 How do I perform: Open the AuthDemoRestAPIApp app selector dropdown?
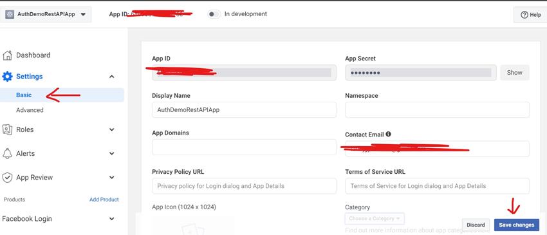pos(46,14)
